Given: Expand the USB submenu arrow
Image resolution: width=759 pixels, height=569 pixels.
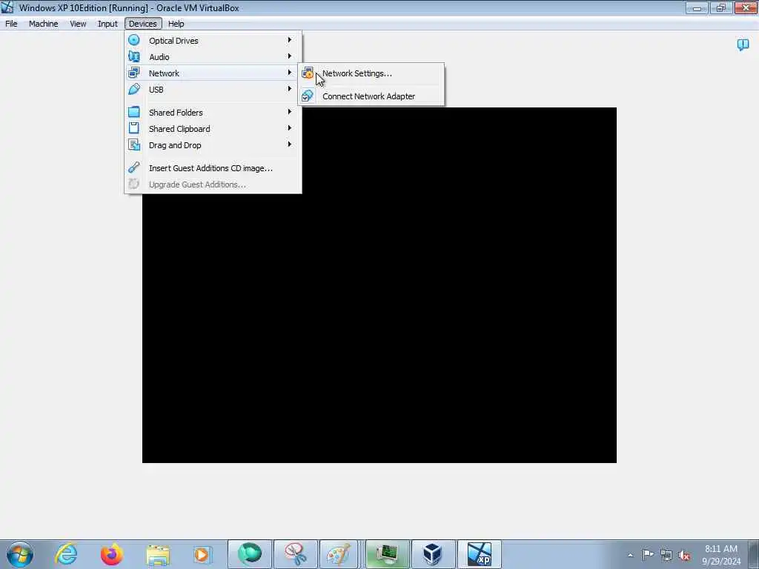Looking at the screenshot, I should 290,89.
